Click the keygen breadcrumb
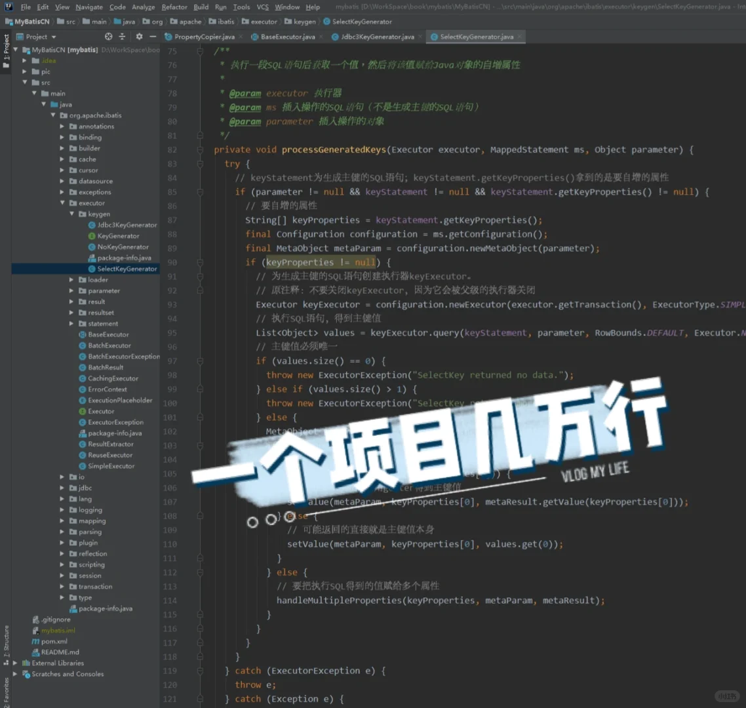This screenshot has width=746, height=708. 300,22
